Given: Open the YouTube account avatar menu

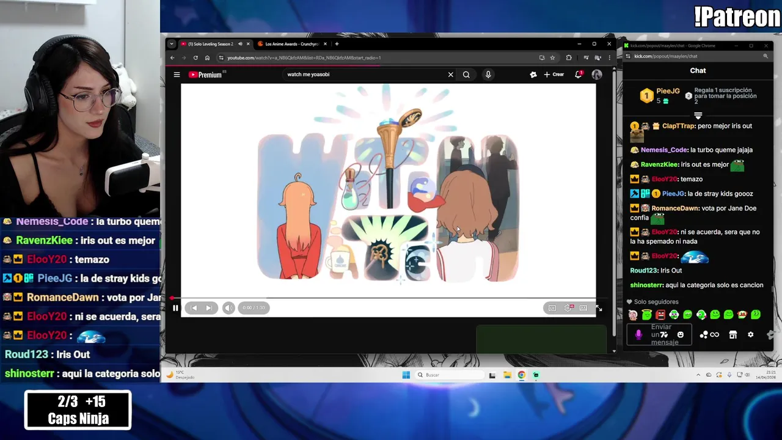Looking at the screenshot, I should 597,75.
